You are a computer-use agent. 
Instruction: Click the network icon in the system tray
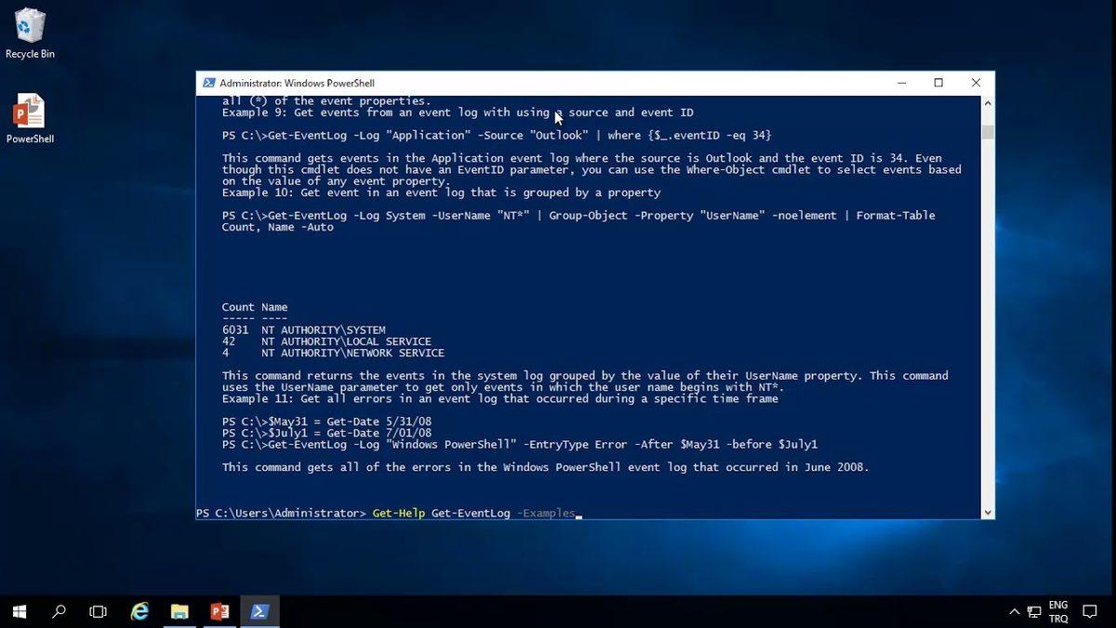coord(1034,612)
